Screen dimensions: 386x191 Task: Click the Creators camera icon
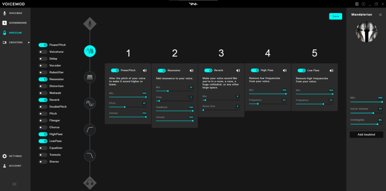click(x=5, y=42)
